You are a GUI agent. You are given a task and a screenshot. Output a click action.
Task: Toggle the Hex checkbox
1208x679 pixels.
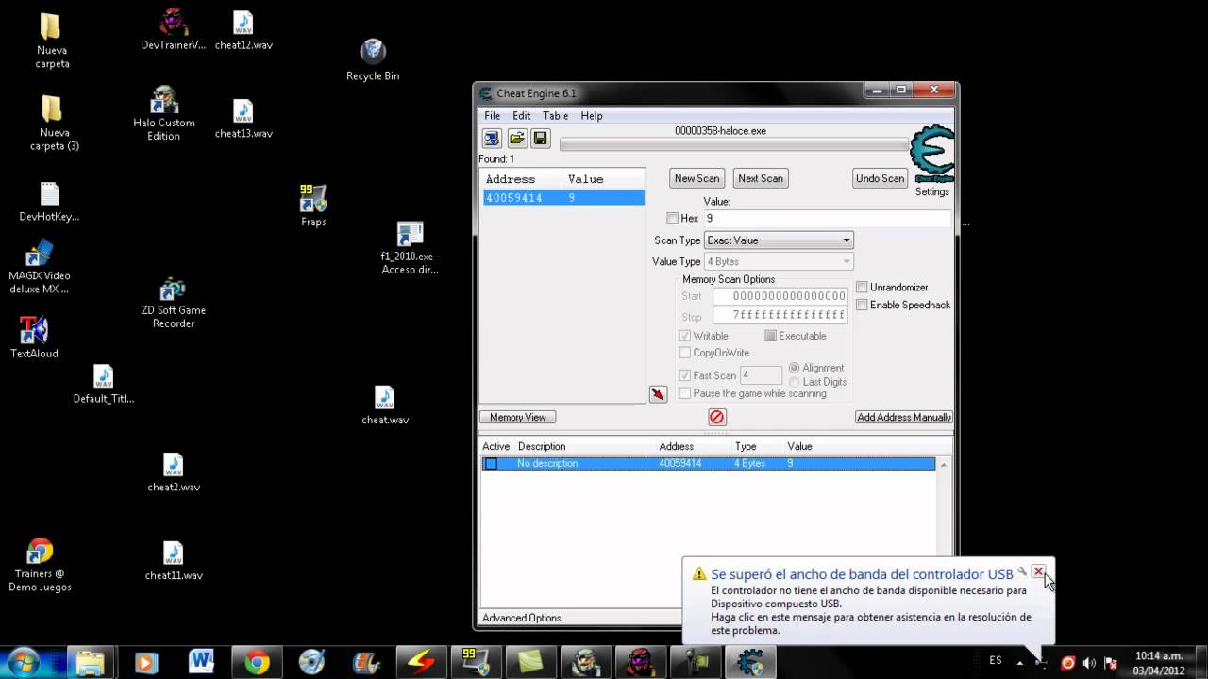(x=673, y=218)
